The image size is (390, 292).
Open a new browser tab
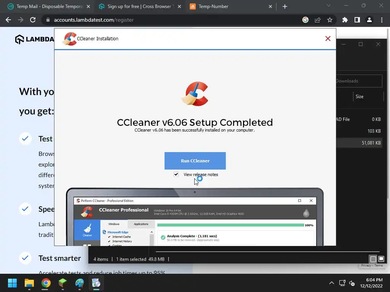285,6
